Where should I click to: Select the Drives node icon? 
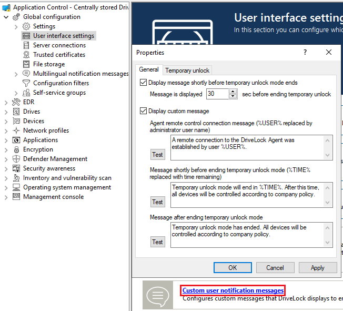point(16,112)
